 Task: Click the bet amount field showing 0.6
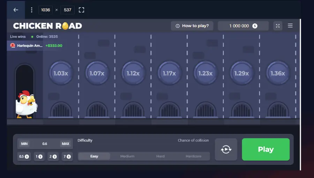click(45, 144)
